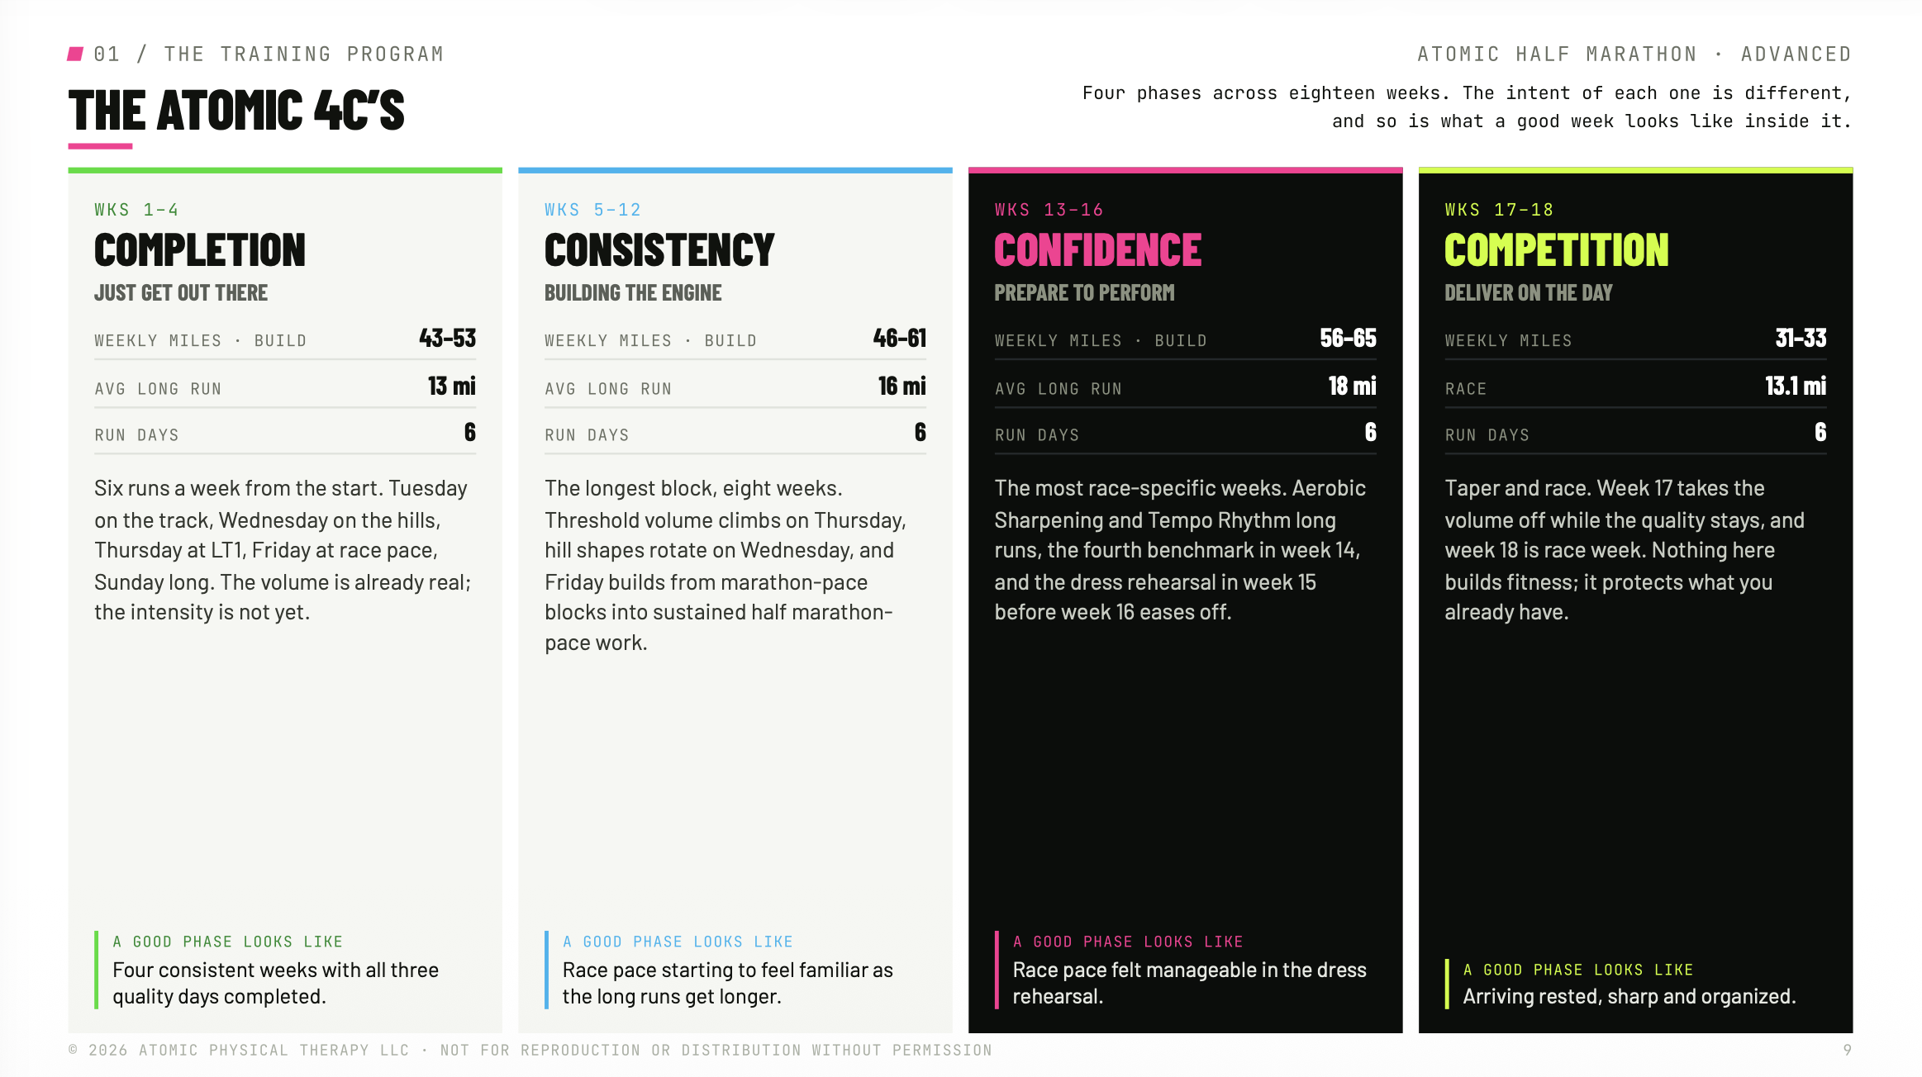This screenshot has height=1077, width=1922.
Task: Click 'Arriving rested, sharp and organized.' text
Action: pyautogui.click(x=1629, y=997)
